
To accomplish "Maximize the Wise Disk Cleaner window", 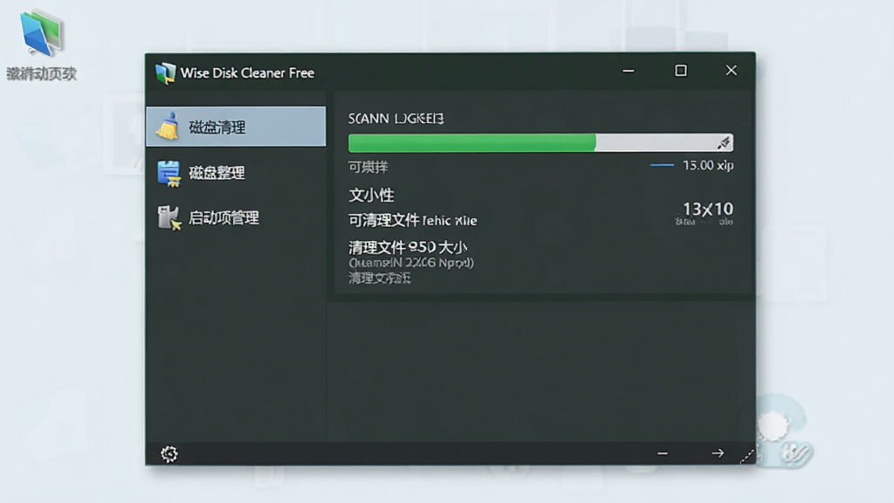I will click(x=681, y=71).
